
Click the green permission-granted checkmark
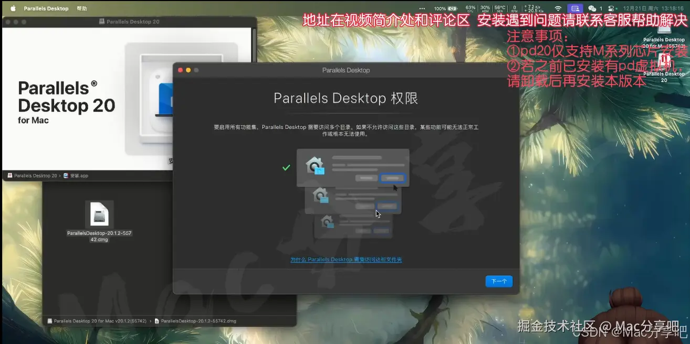pos(286,168)
